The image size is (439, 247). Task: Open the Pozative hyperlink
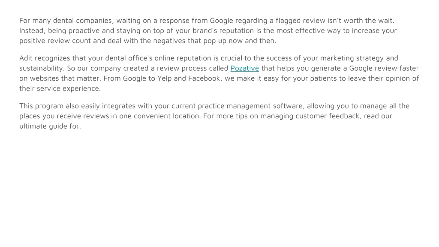pyautogui.click(x=244, y=68)
